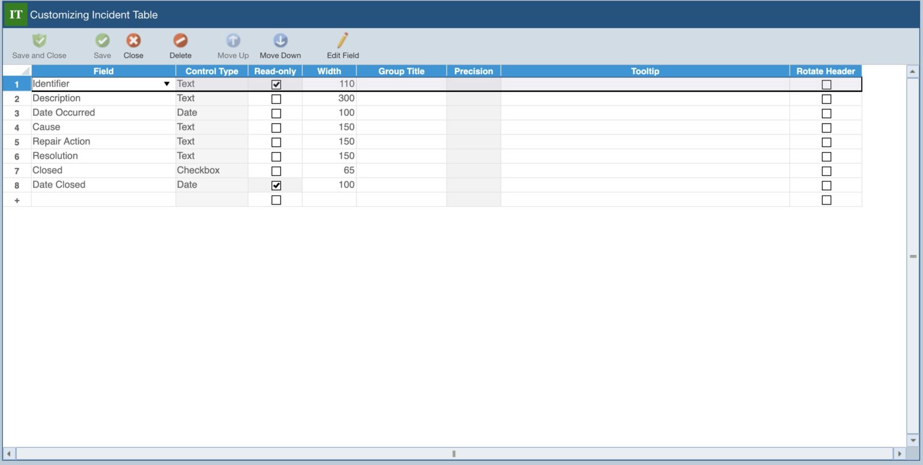Click the plus row to add field

pyautogui.click(x=17, y=200)
